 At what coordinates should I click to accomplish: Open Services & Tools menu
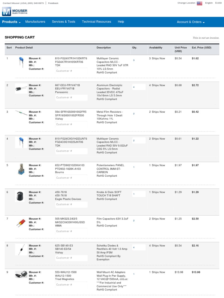point(64,22)
